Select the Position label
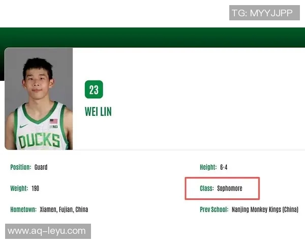The height and width of the screenshot is (244, 305). click(21, 167)
